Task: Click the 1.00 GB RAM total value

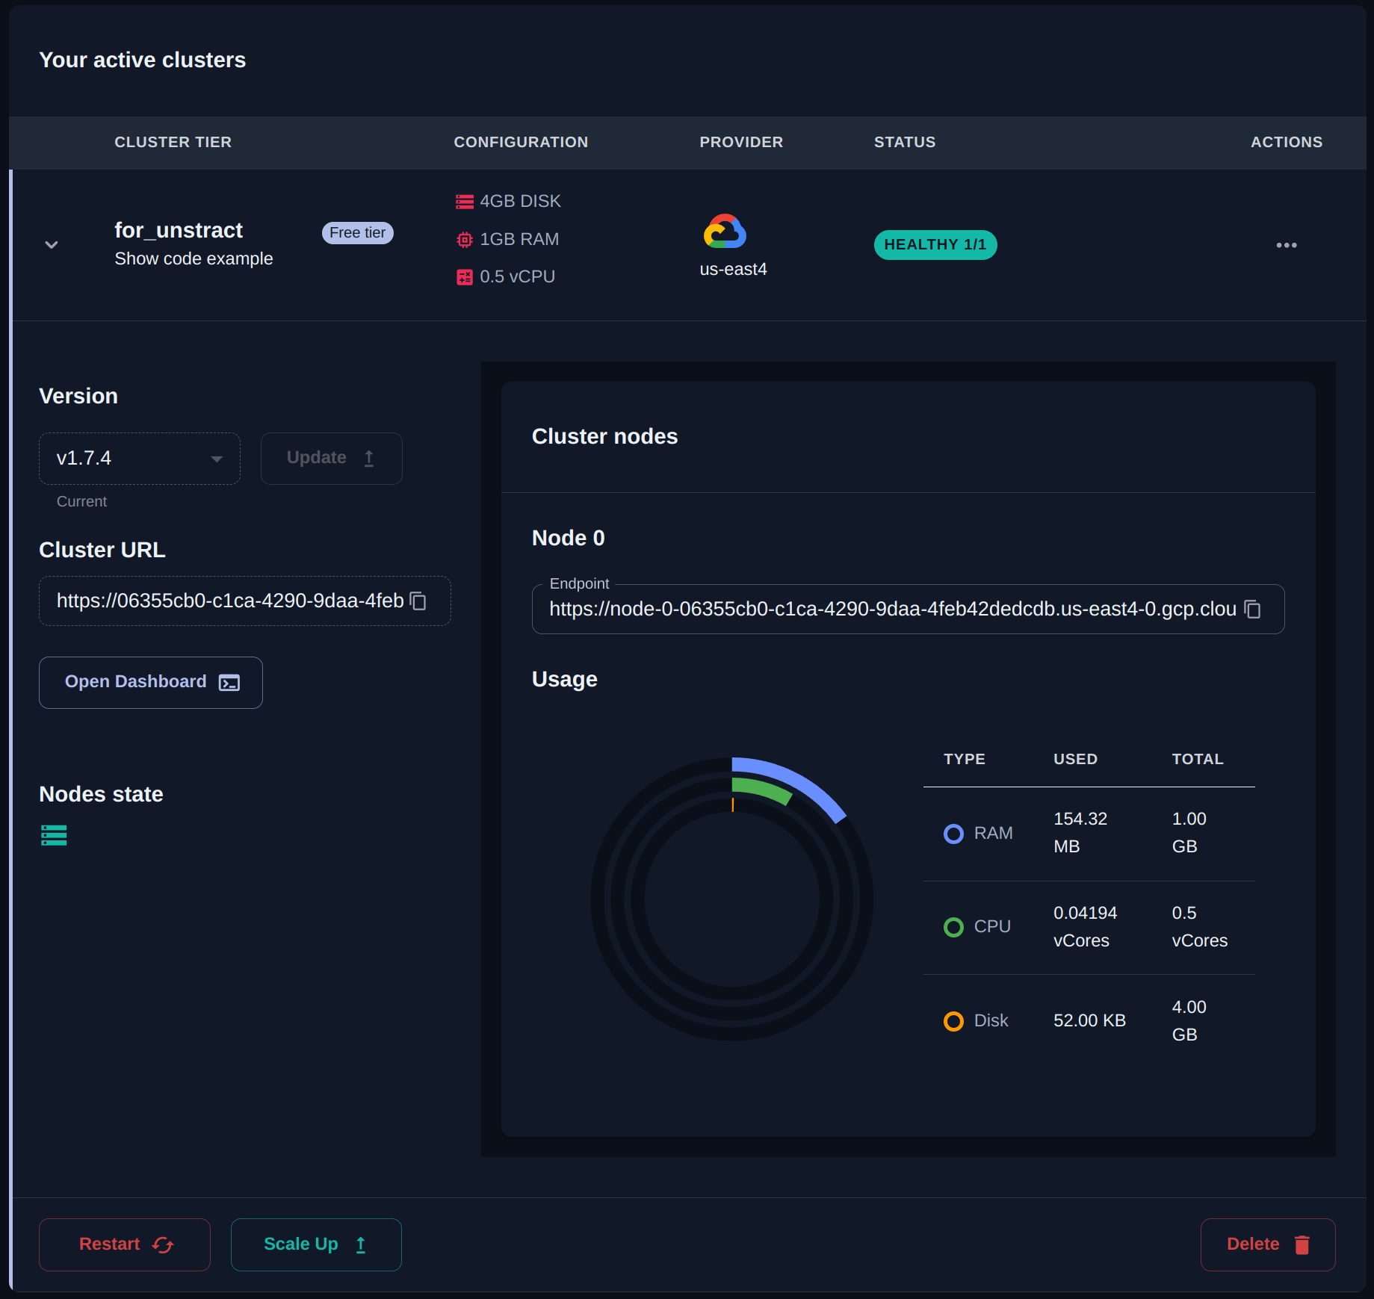Action: click(1189, 833)
